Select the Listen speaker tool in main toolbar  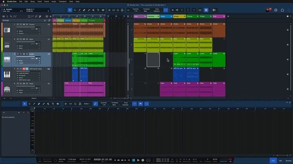pyautogui.click(x=103, y=10)
